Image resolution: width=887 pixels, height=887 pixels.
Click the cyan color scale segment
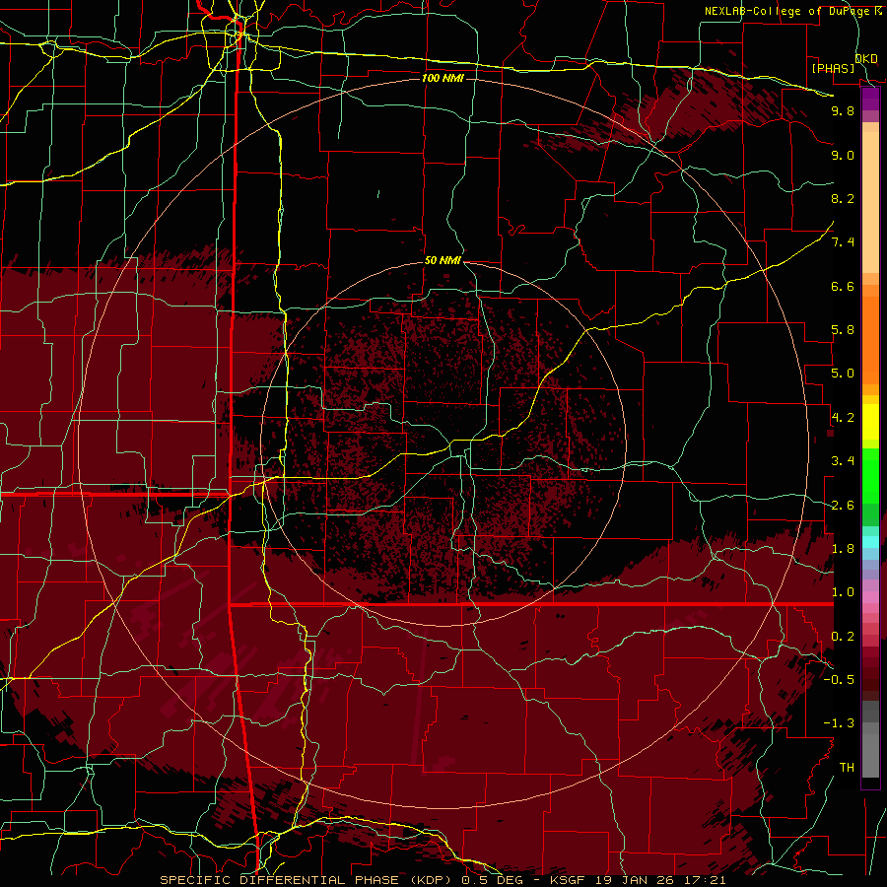click(870, 542)
